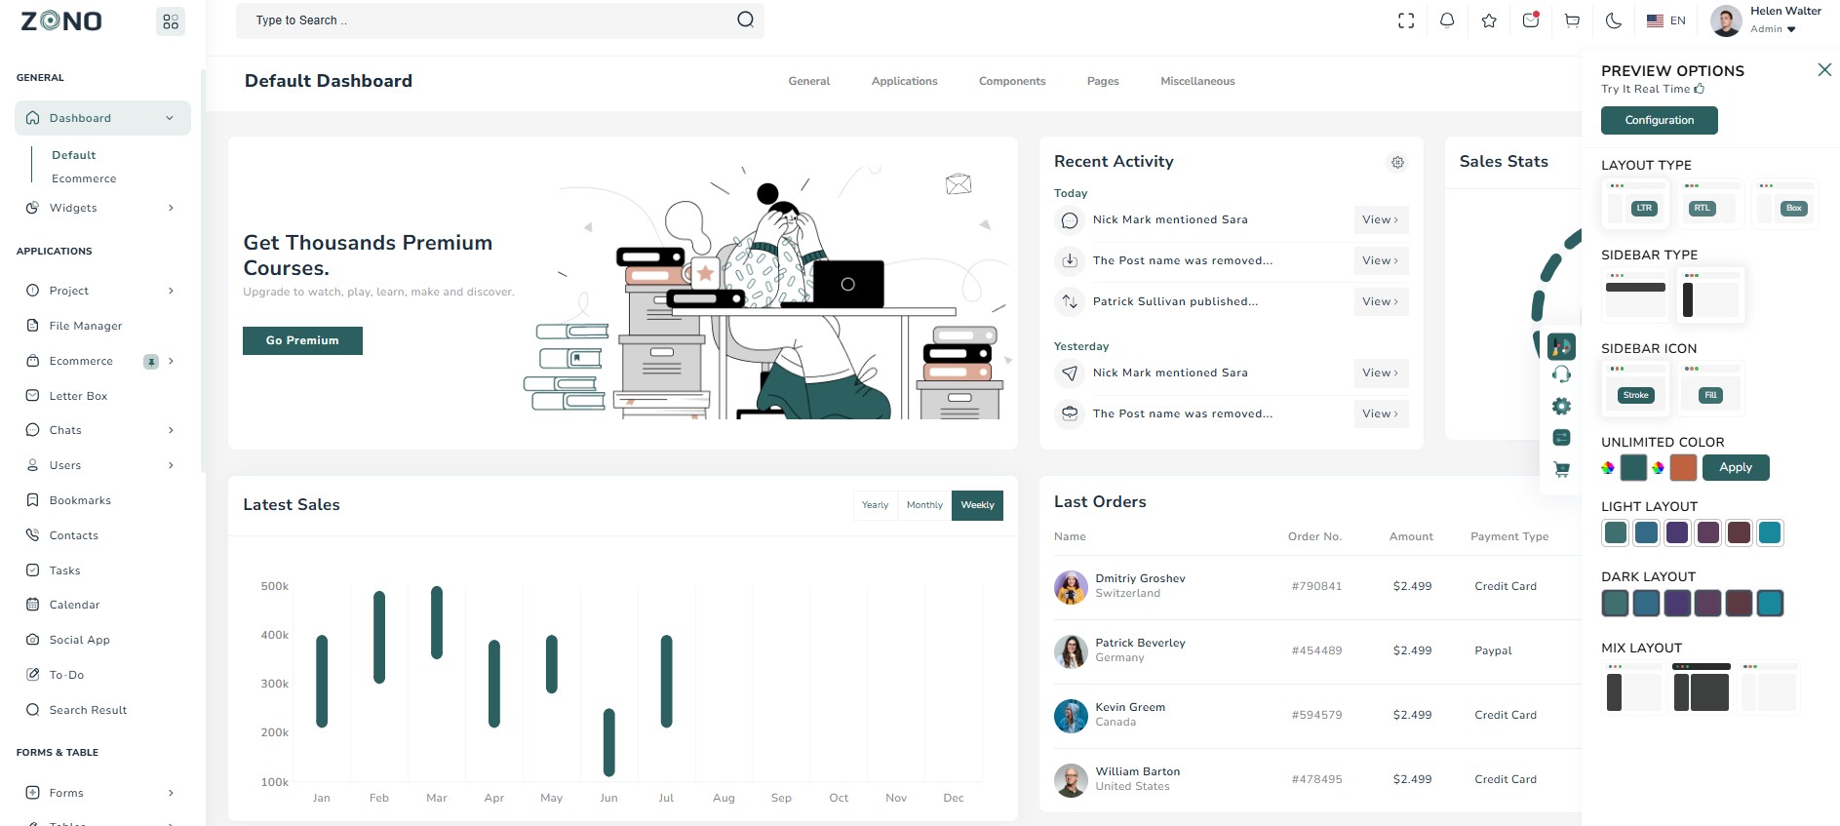Expand the Users submenu chevron
The image size is (1840, 826).
[171, 465]
